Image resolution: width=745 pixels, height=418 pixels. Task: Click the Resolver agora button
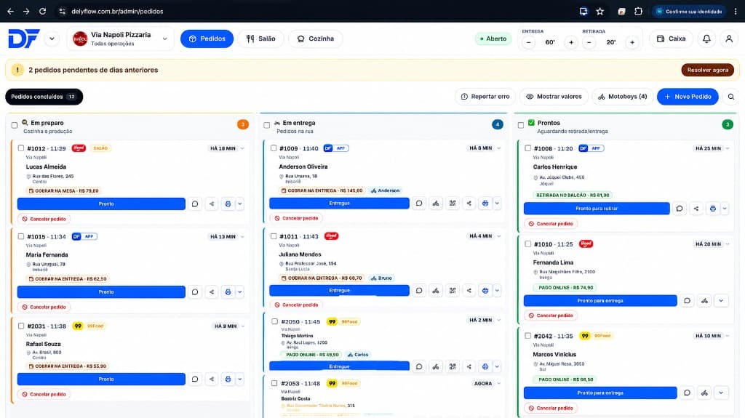(707, 70)
